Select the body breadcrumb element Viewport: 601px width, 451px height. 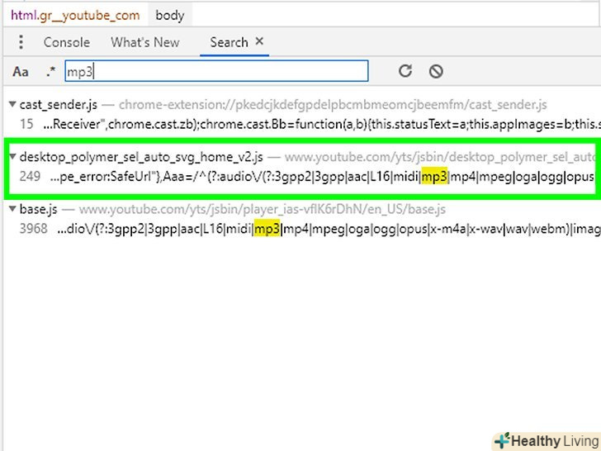(170, 16)
